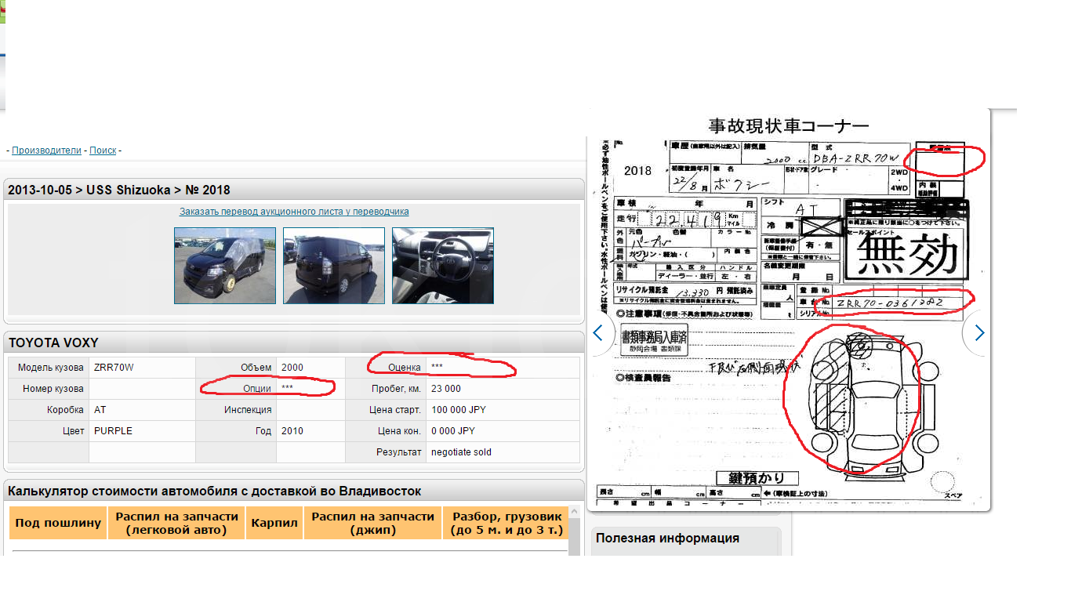Click the PURPLE color value
The image size is (1071, 602).
[113, 431]
